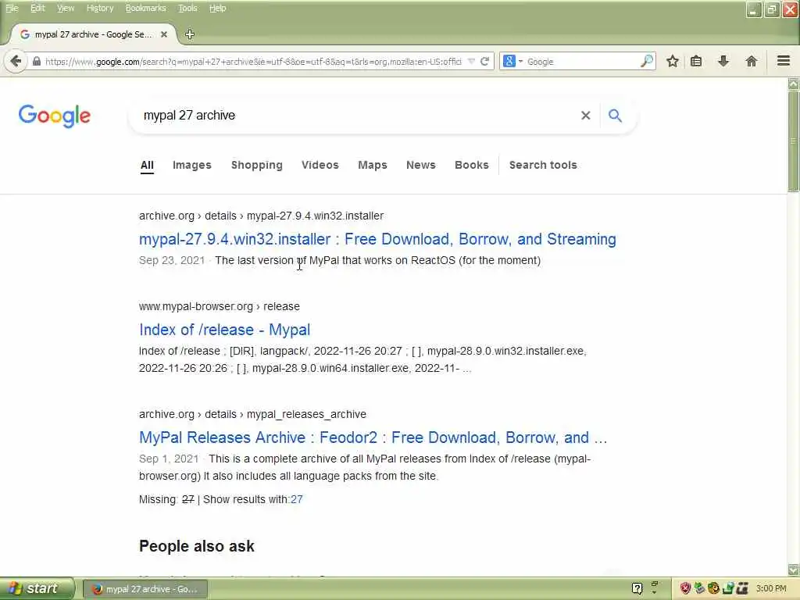Click the 3:00 PM system clock
Viewport: 800px width, 600px height.
pos(771,589)
